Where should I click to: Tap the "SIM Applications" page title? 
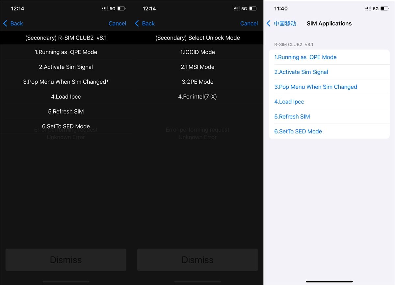pos(329,23)
